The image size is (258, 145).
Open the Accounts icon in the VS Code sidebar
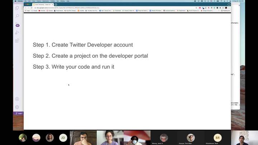17,99
